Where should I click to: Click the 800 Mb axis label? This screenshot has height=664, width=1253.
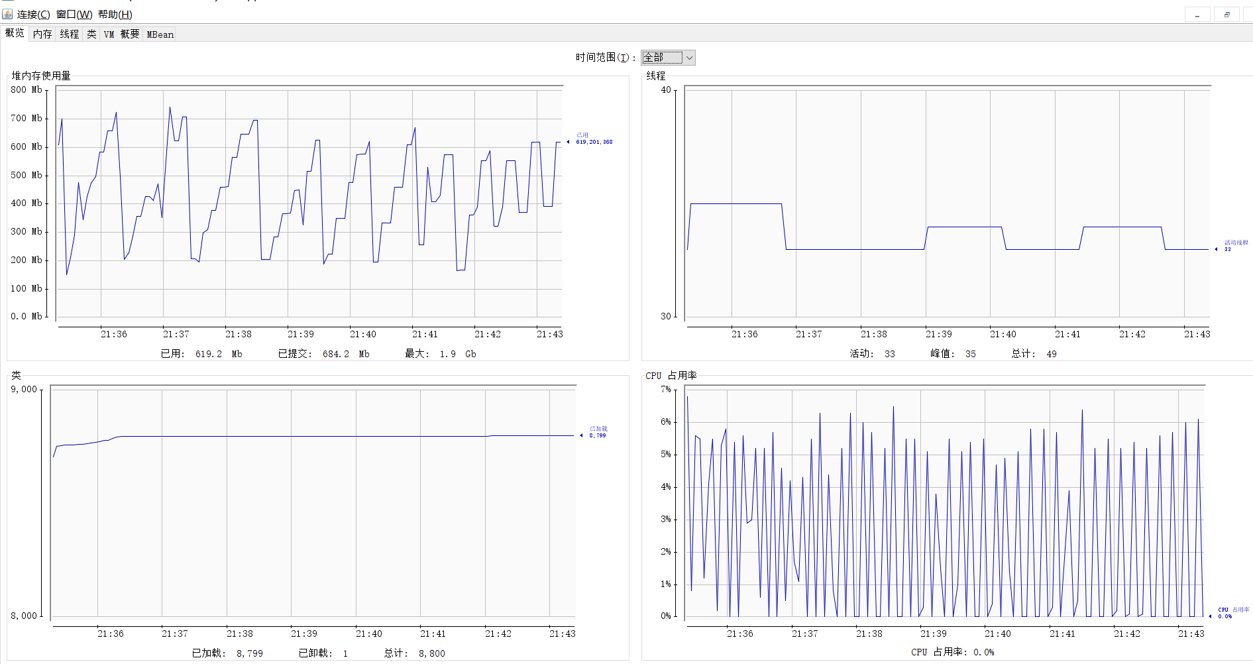pos(27,90)
